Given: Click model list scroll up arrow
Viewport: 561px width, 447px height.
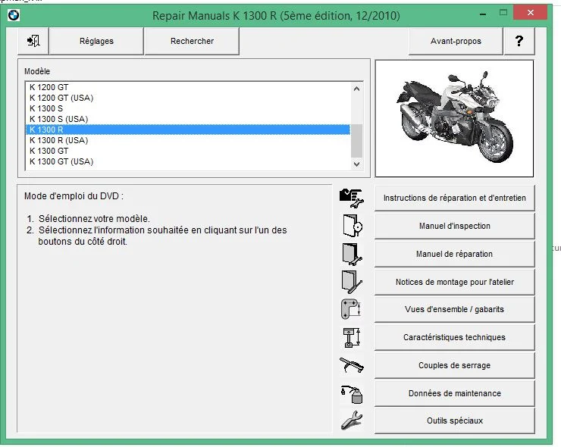Looking at the screenshot, I should pyautogui.click(x=356, y=89).
